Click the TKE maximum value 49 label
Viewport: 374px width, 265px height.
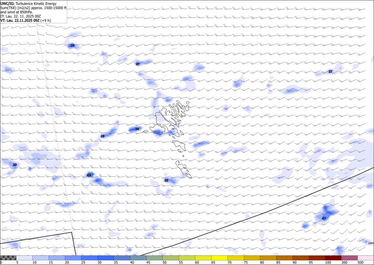pos(89,175)
